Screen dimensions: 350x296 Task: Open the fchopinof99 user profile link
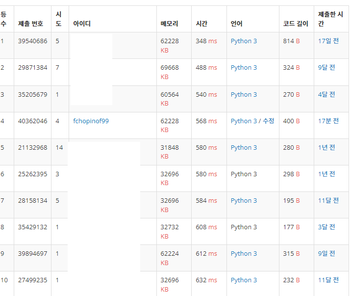pyautogui.click(x=91, y=121)
